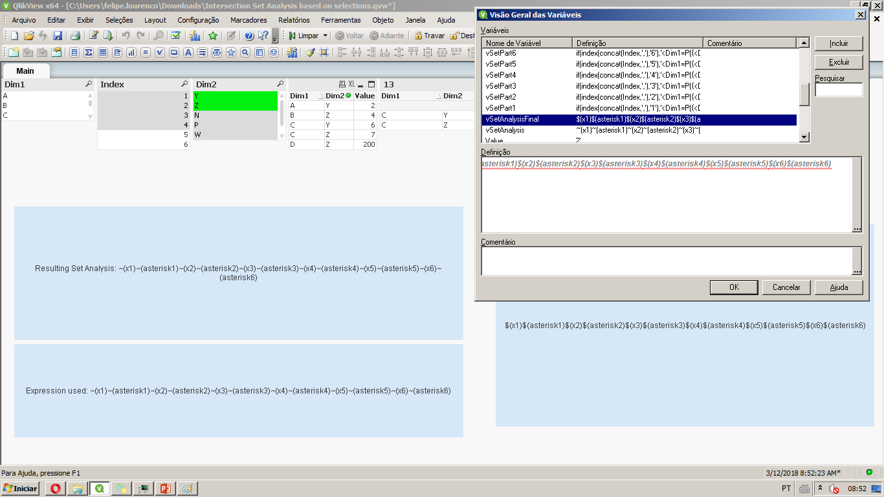Select the Format Painter brush icon

click(x=311, y=52)
